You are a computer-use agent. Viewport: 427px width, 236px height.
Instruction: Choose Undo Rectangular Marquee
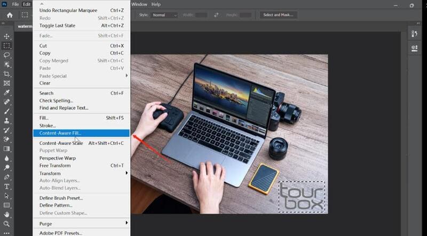pyautogui.click(x=82, y=10)
